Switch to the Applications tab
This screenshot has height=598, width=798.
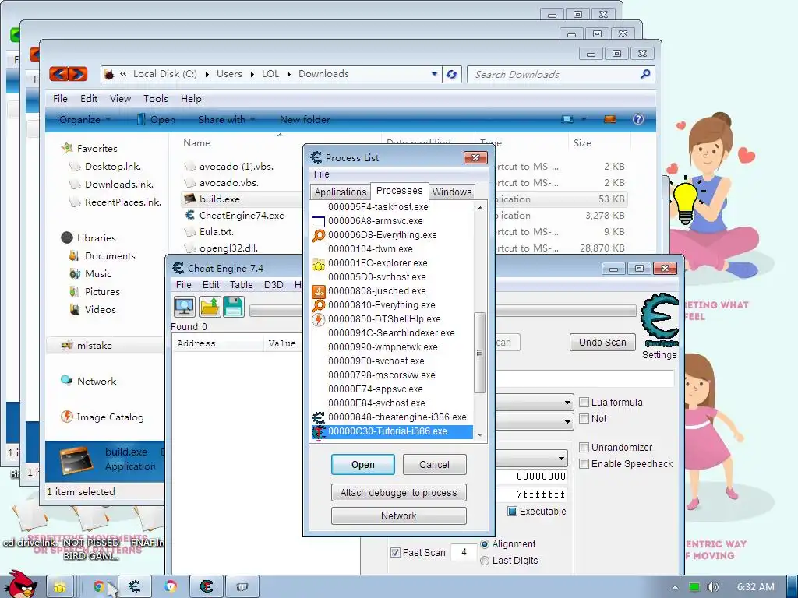pyautogui.click(x=340, y=192)
